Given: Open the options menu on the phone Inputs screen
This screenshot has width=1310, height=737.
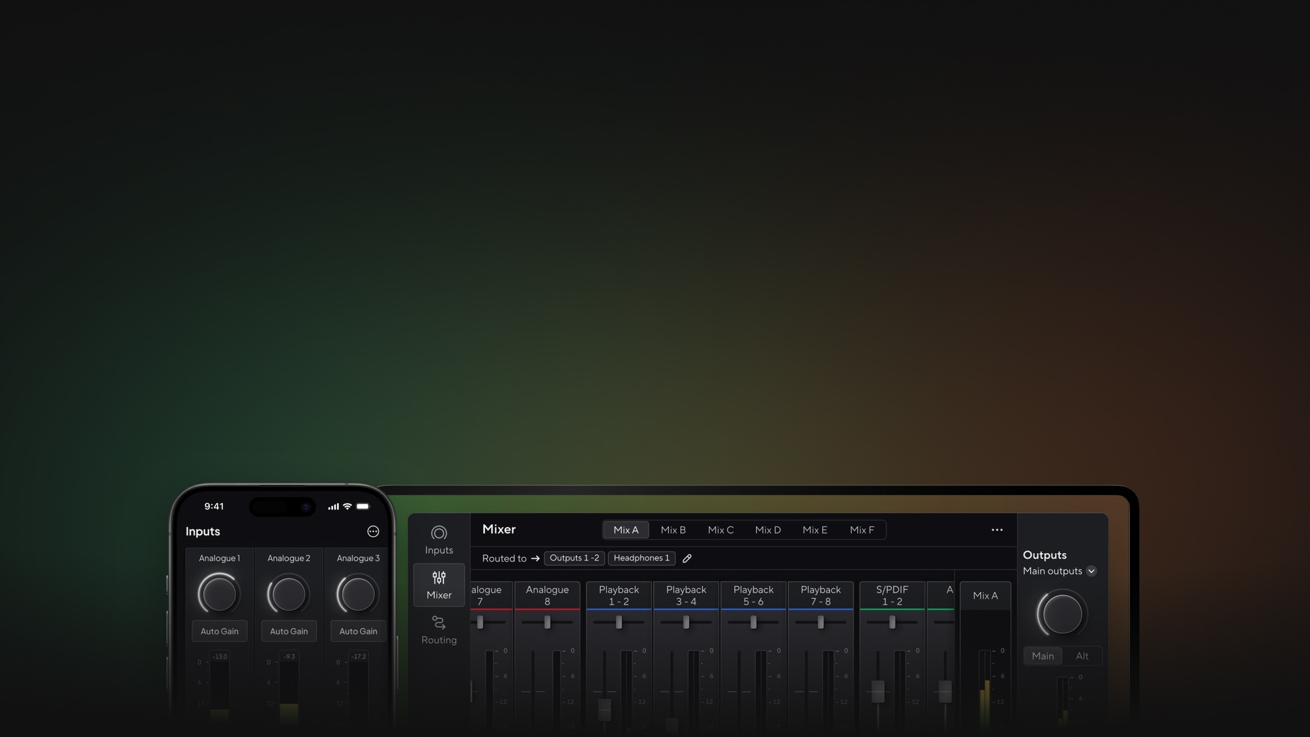Looking at the screenshot, I should point(373,531).
